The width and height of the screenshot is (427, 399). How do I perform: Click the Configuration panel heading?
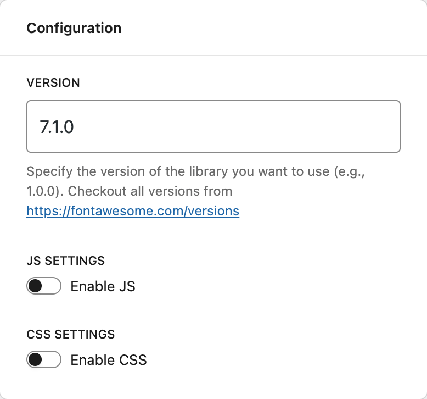click(74, 28)
